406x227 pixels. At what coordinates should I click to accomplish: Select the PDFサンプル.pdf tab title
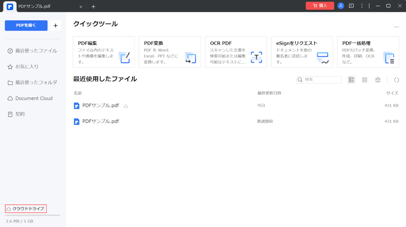[x=35, y=7]
